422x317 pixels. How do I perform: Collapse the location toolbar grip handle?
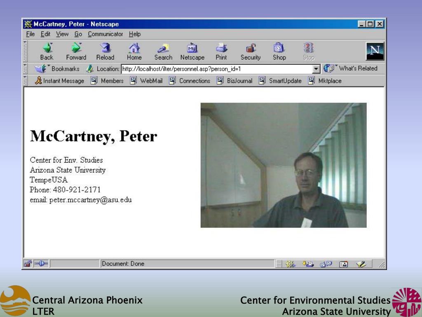tap(25, 69)
